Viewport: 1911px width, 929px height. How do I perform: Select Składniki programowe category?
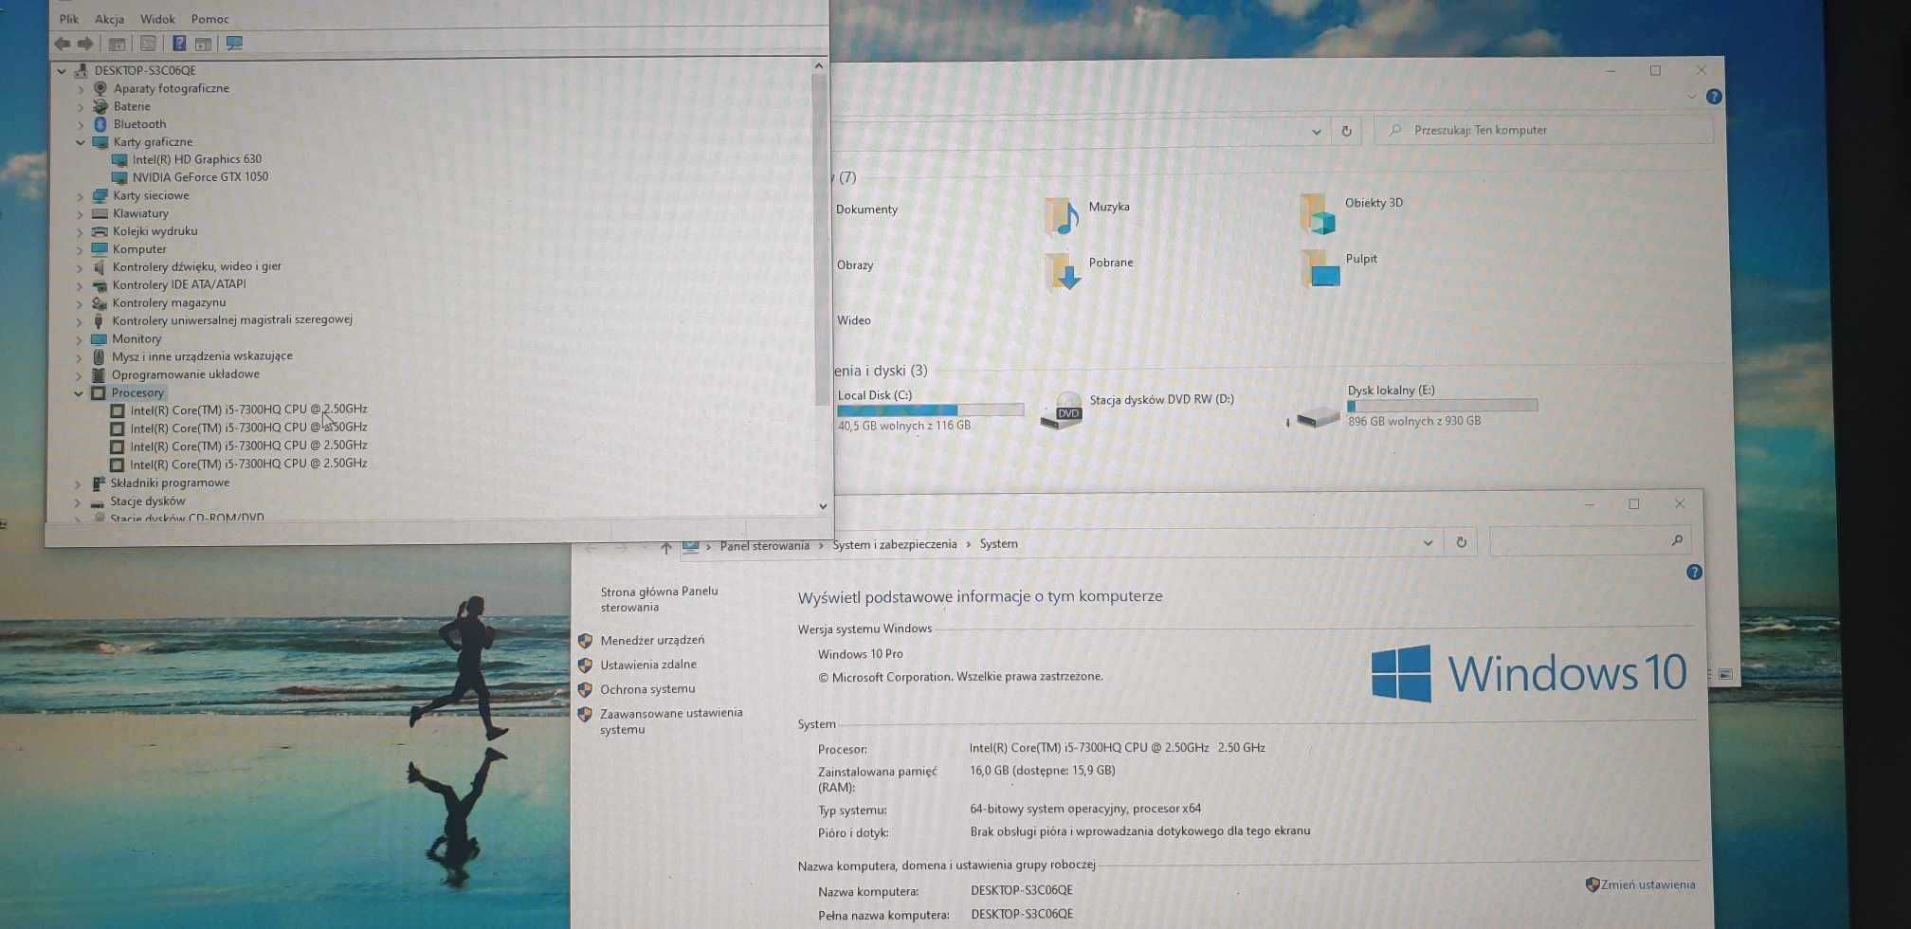coord(170,483)
